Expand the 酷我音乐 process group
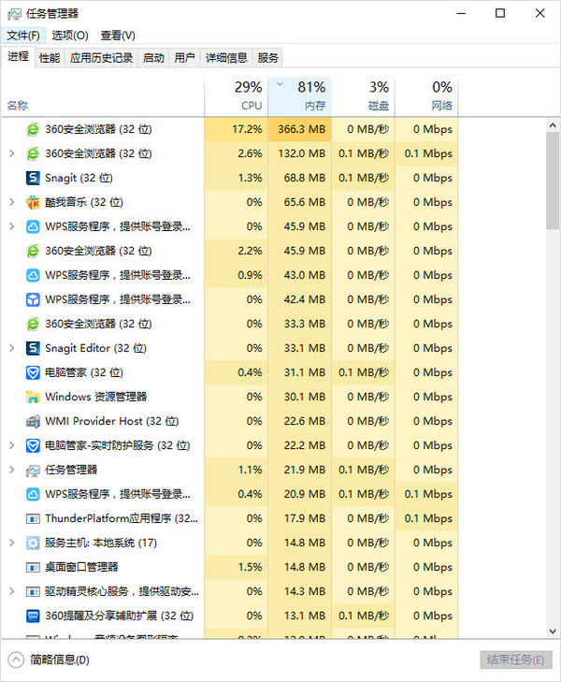 pyautogui.click(x=11, y=202)
